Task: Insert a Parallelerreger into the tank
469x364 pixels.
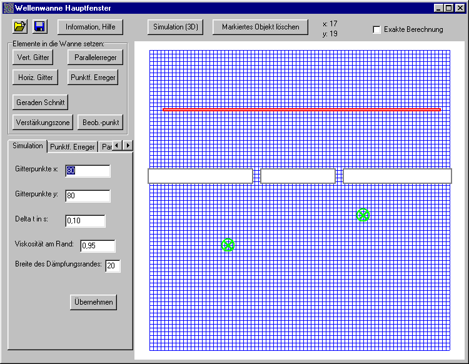Action: click(x=95, y=58)
